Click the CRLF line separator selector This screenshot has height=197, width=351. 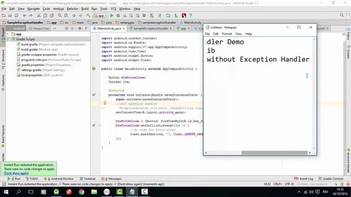[278, 184]
